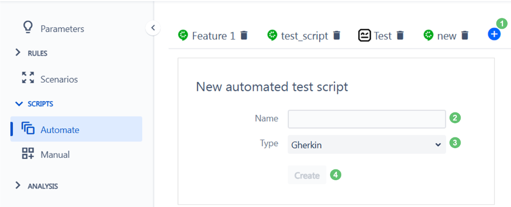
Task: Delete the Feature 1 script via trash icon
Action: [244, 35]
